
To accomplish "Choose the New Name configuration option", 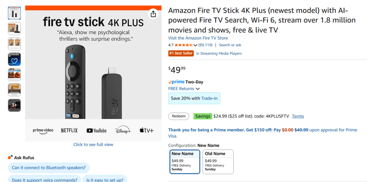I will click(x=185, y=161).
